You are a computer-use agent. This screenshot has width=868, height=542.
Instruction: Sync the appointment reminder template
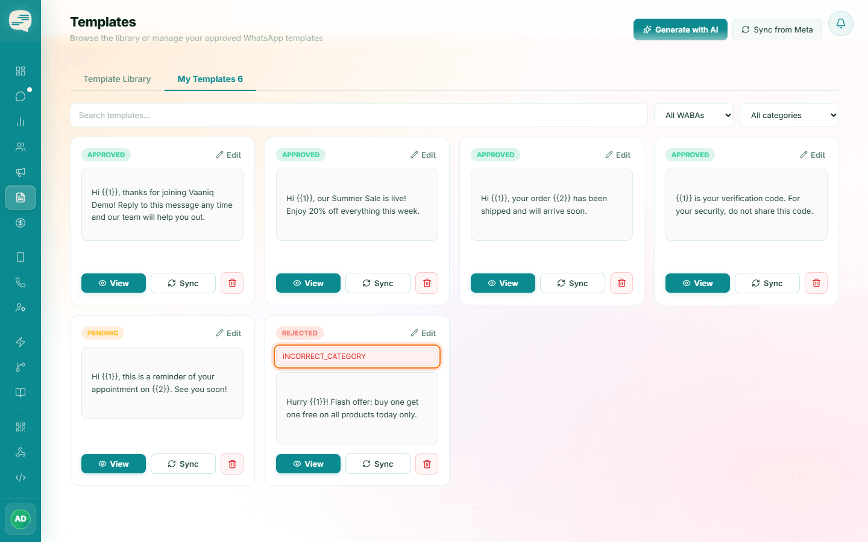click(183, 464)
